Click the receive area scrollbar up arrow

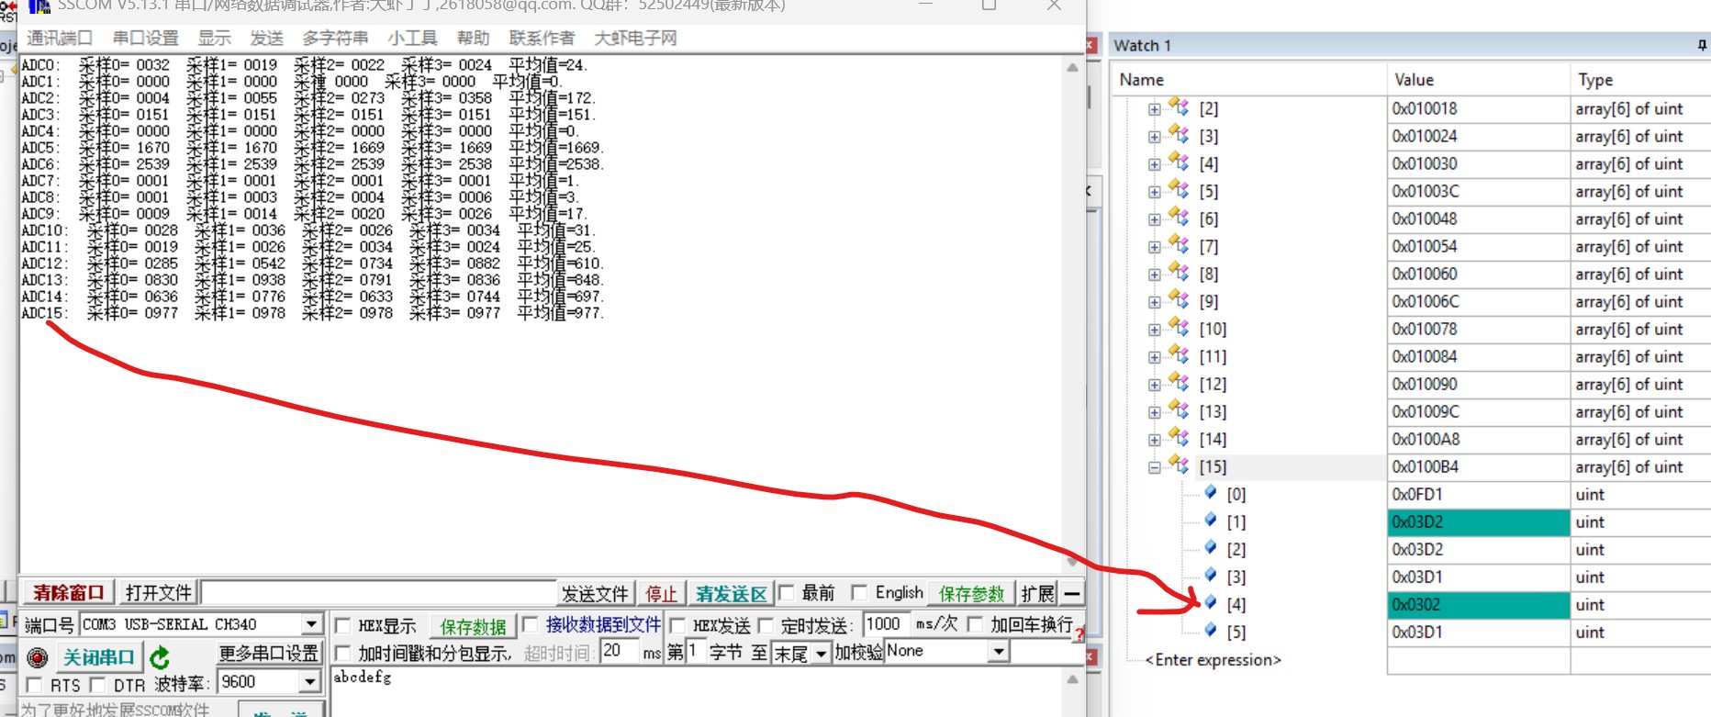point(1072,68)
